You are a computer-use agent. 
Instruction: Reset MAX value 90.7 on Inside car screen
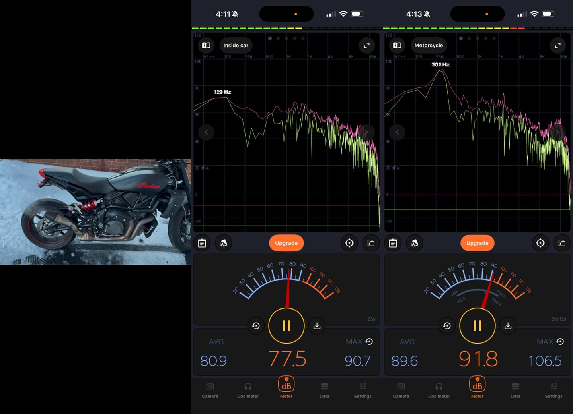coord(369,342)
